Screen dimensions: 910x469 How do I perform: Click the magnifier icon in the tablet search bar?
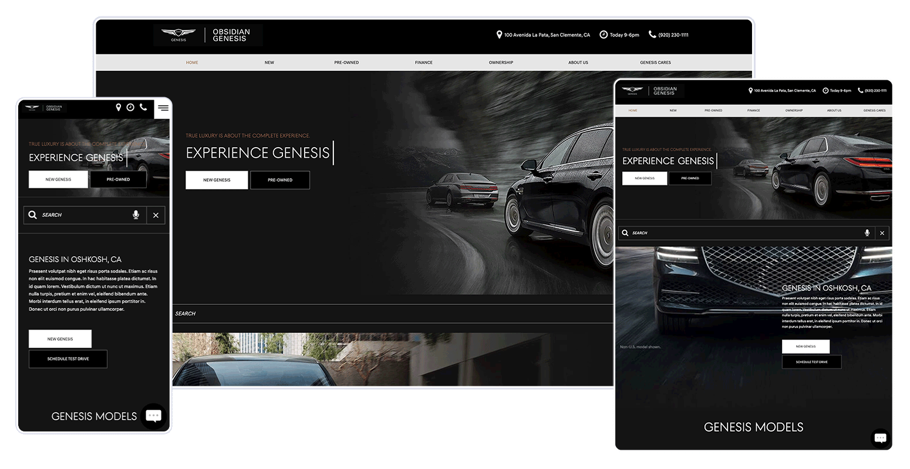[x=625, y=233]
